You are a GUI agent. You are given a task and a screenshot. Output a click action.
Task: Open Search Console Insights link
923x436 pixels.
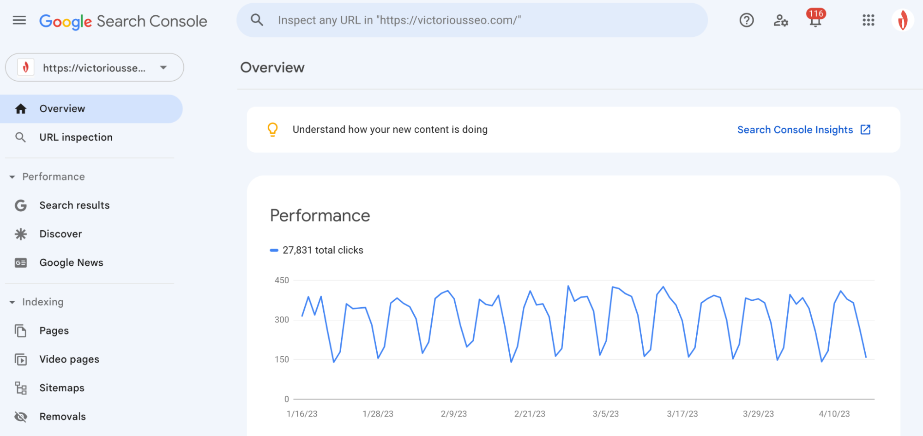[795, 130]
